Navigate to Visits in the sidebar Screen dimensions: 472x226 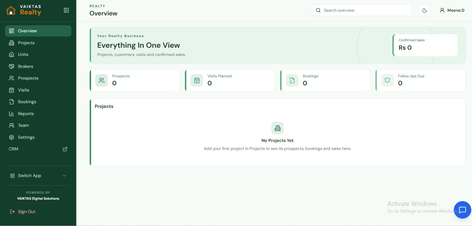tap(38, 90)
